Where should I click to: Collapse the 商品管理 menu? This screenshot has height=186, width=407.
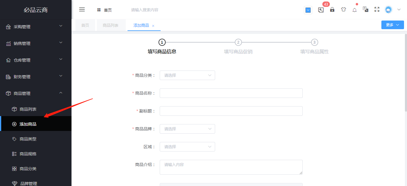point(36,93)
